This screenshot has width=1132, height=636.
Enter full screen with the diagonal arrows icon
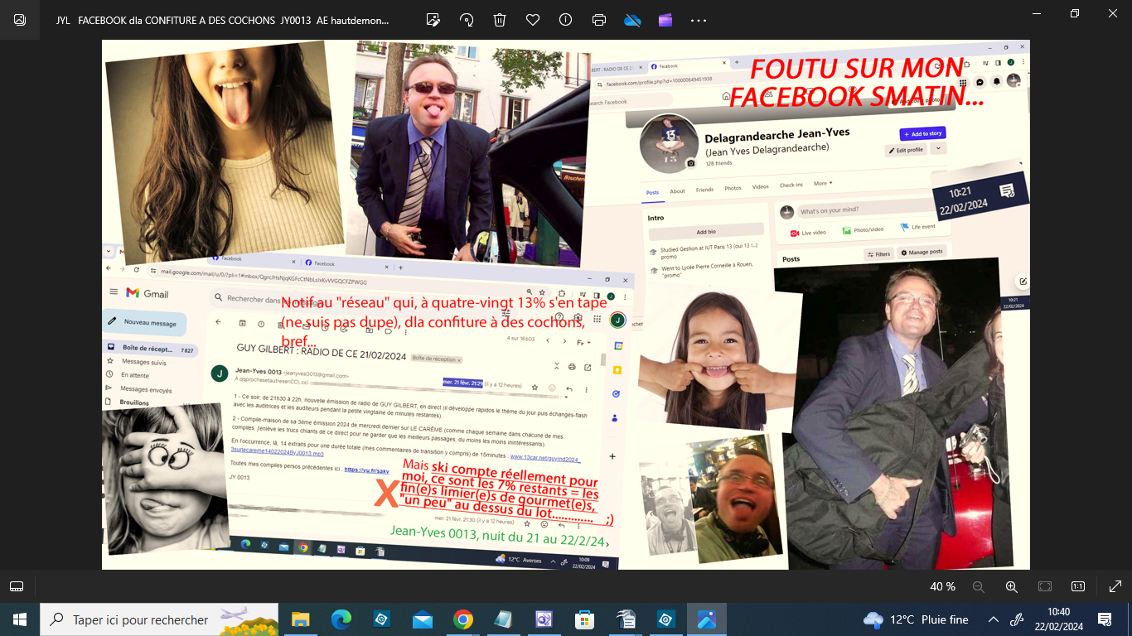click(x=1115, y=586)
